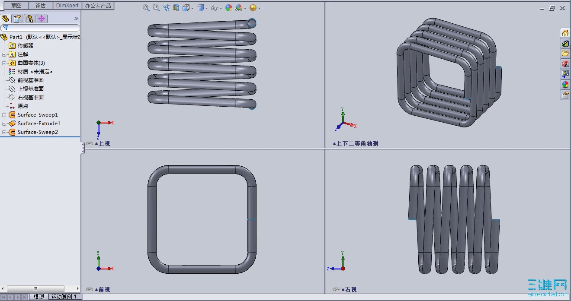This screenshot has width=571, height=301.
Task: Expand the Surface-Sweep1 feature node
Action: (4, 115)
